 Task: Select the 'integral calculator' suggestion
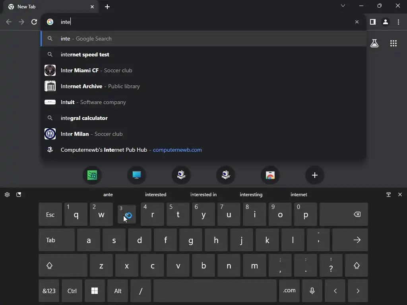(x=203, y=118)
